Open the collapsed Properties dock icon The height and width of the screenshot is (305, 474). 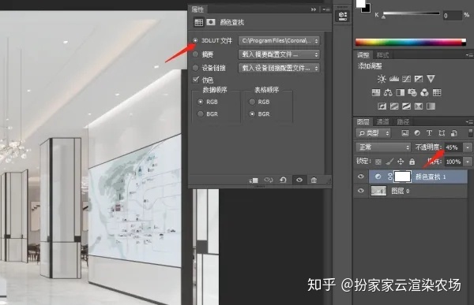(x=343, y=16)
